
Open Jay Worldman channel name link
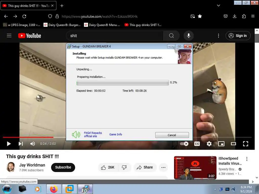[x=32, y=165]
